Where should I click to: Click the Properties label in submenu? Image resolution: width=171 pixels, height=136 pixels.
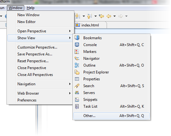[x=91, y=79]
